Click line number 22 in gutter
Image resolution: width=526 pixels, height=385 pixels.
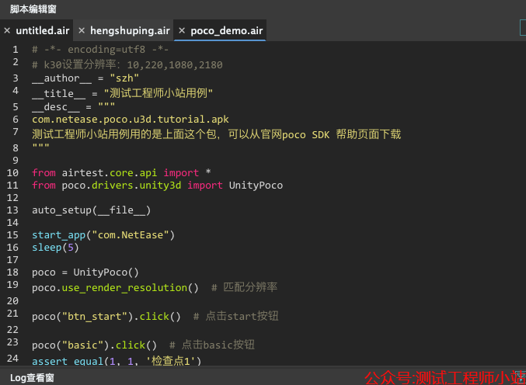(x=12, y=330)
